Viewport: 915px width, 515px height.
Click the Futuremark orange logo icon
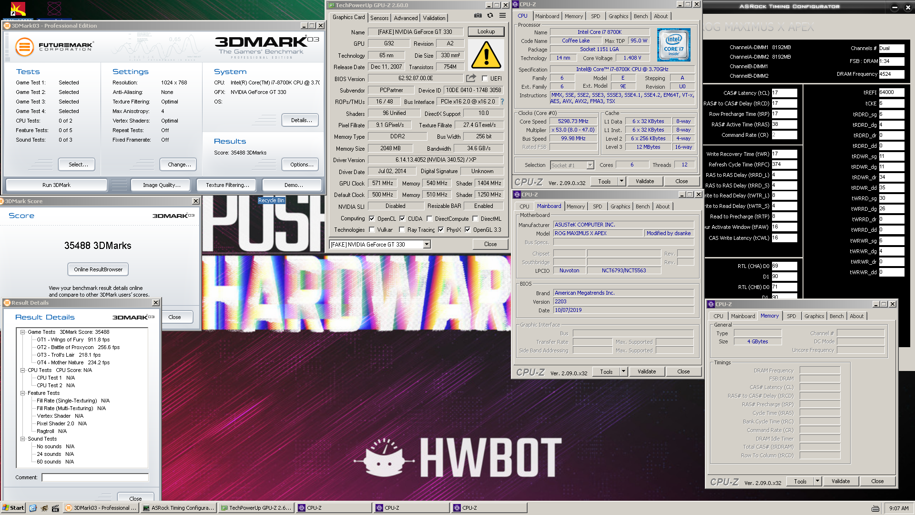pos(24,47)
